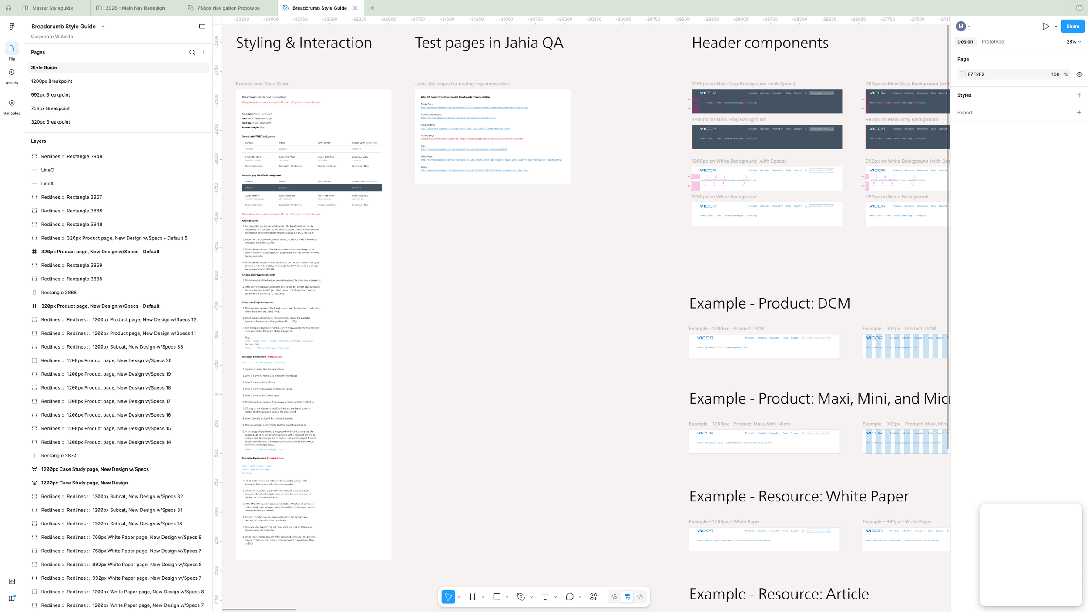Viewport: 1088px width, 612px height.
Task: Click the page color opacity 100 field
Action: (1055, 74)
